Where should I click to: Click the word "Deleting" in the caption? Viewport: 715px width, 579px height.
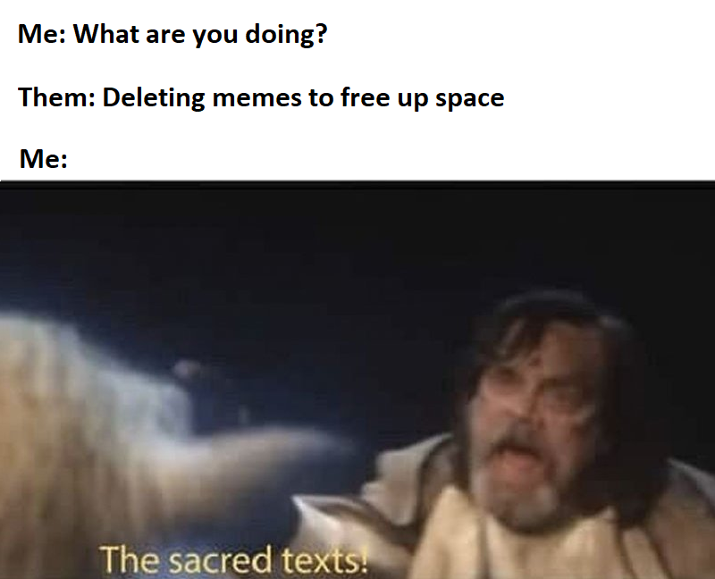click(154, 98)
